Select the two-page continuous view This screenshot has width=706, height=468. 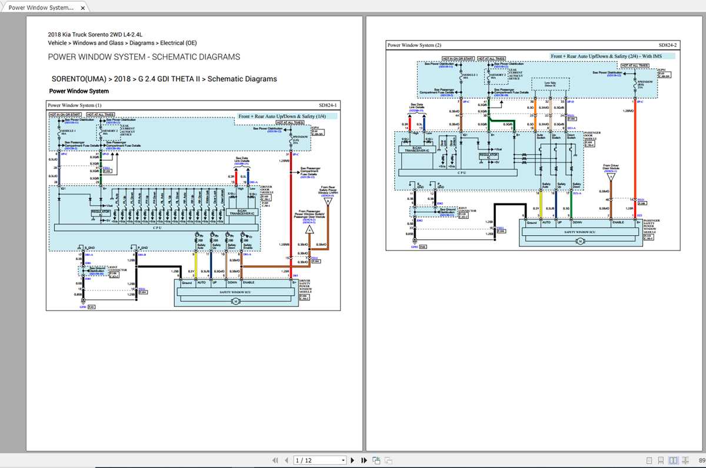[x=684, y=460]
